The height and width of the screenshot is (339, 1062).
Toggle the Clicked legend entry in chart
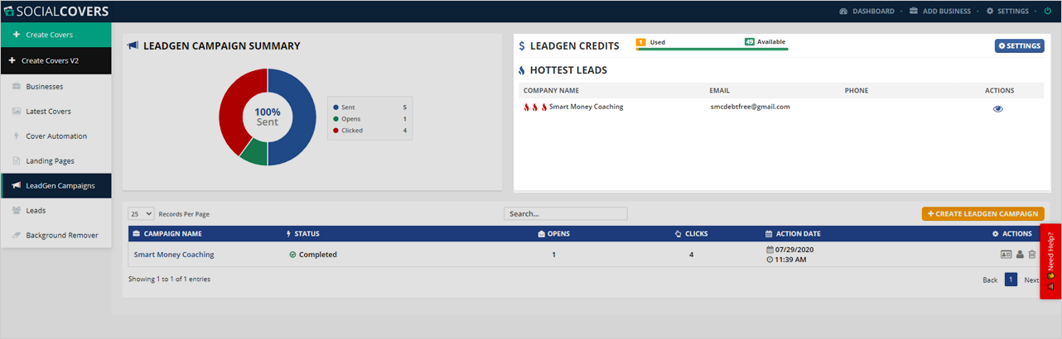coord(351,131)
